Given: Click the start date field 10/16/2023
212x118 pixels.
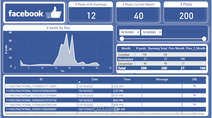Looking at the screenshot, I should (x=127, y=32).
